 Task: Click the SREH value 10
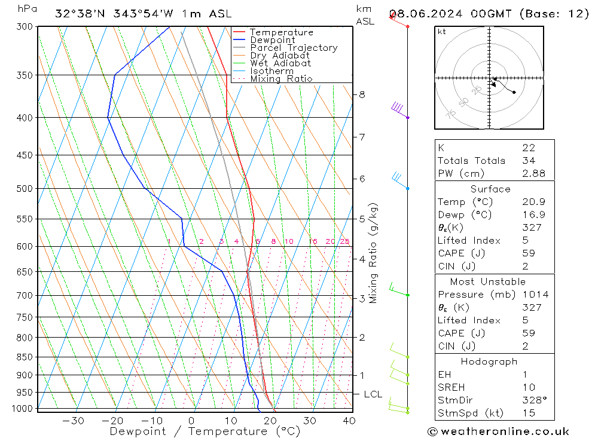pos(529,387)
